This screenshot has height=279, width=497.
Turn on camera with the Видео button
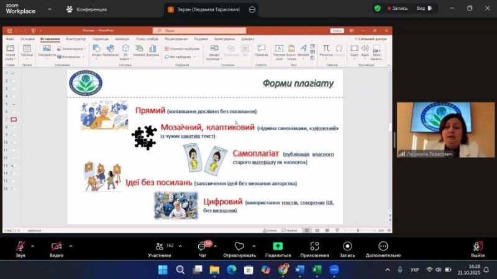(57, 246)
